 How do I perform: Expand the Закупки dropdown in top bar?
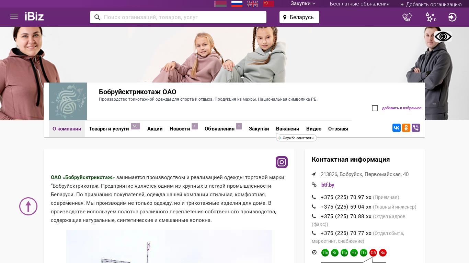tap(303, 4)
